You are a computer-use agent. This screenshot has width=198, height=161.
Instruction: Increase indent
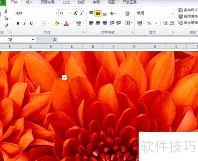(119, 23)
